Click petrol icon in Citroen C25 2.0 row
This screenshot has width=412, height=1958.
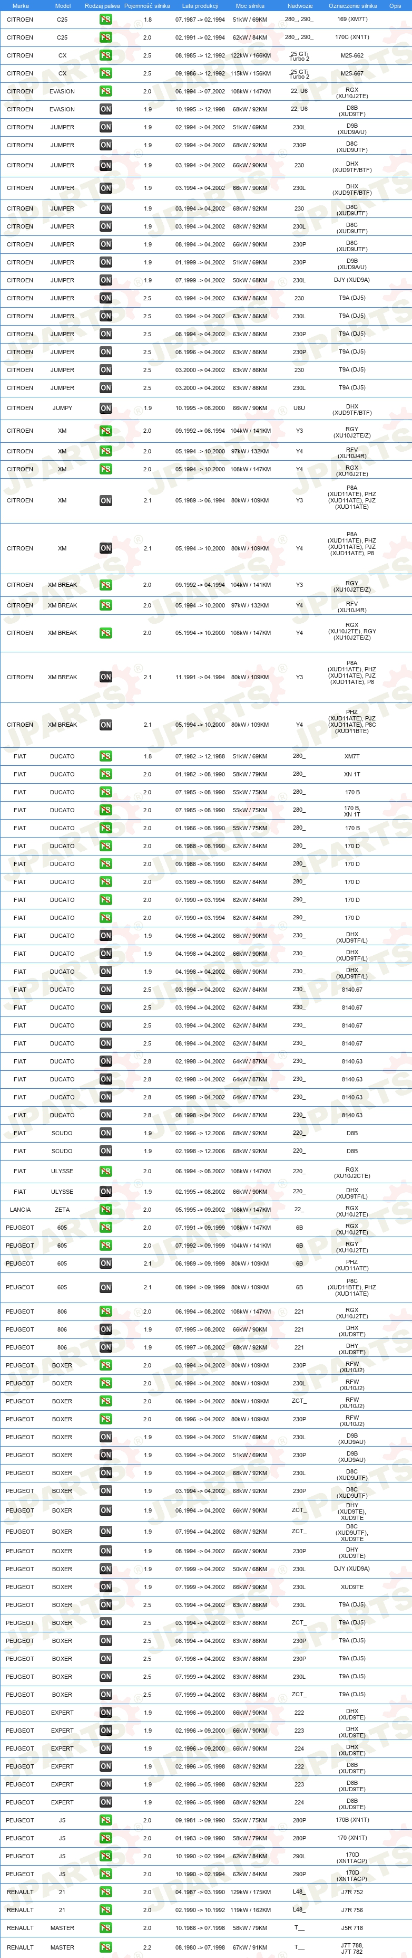[x=105, y=37]
